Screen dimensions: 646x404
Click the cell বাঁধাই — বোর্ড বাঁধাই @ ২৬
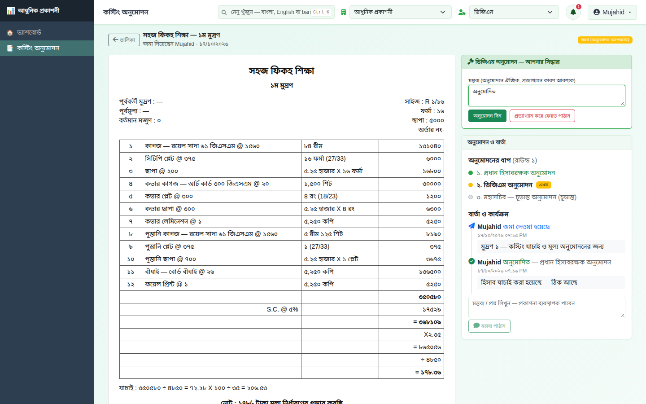point(222,272)
